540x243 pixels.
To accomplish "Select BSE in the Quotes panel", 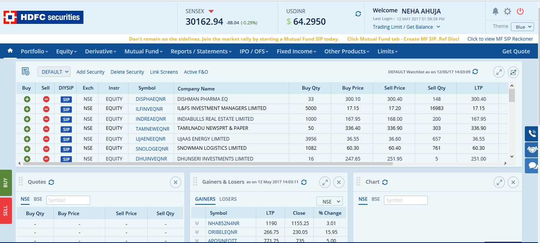I will [38, 199].
